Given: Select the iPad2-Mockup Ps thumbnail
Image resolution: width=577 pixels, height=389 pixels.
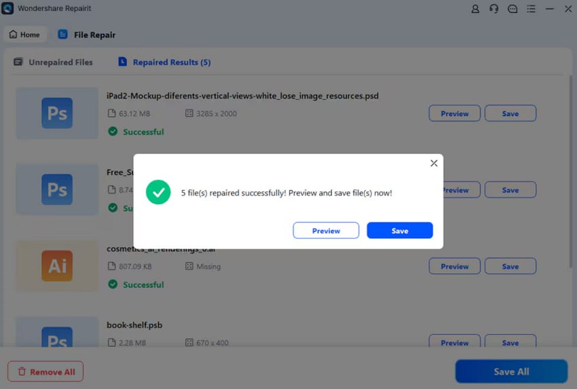Looking at the screenshot, I should pyautogui.click(x=57, y=113).
